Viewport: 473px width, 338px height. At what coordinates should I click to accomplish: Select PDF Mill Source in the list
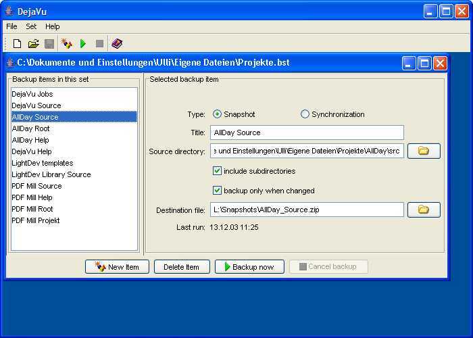pyautogui.click(x=74, y=186)
